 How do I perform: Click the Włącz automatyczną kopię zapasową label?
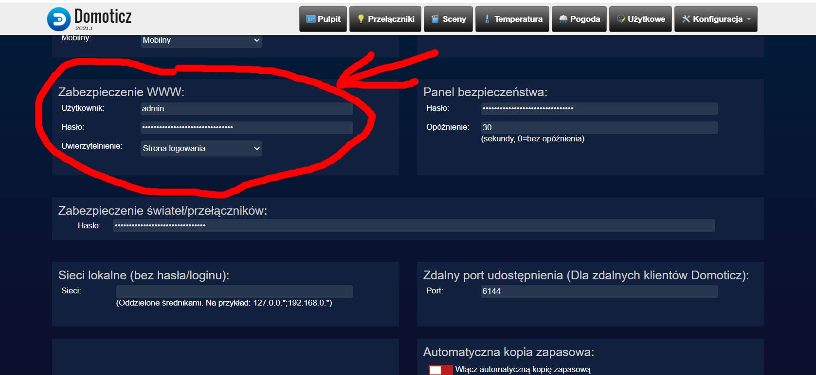coord(523,370)
